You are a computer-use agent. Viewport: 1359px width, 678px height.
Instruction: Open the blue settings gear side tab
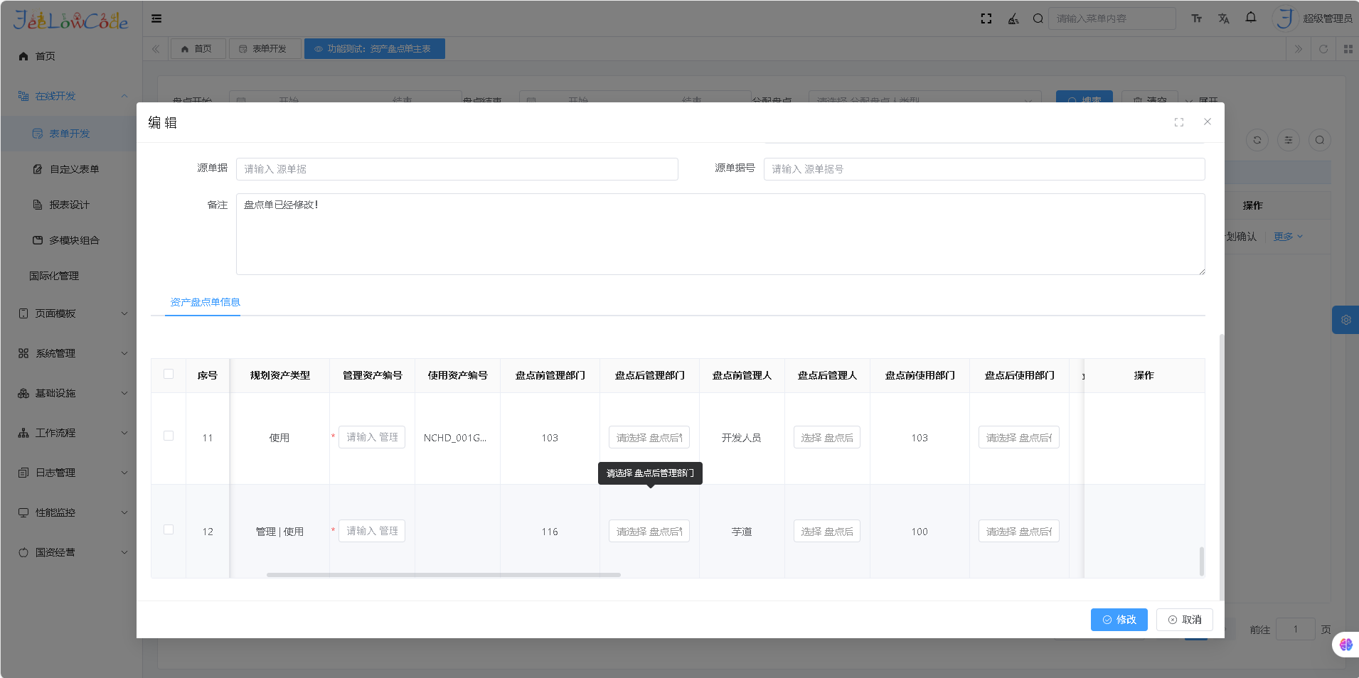(1345, 320)
